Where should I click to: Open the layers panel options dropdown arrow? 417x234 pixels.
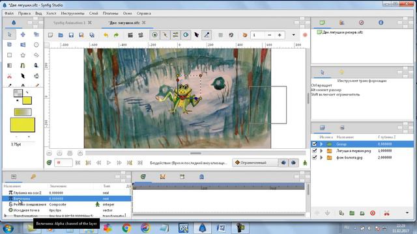[407, 213]
